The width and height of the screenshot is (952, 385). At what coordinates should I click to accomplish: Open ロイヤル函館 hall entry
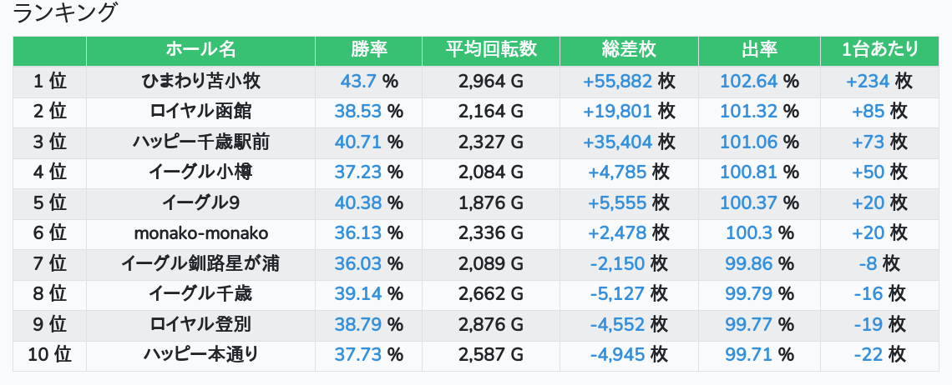[x=200, y=112]
